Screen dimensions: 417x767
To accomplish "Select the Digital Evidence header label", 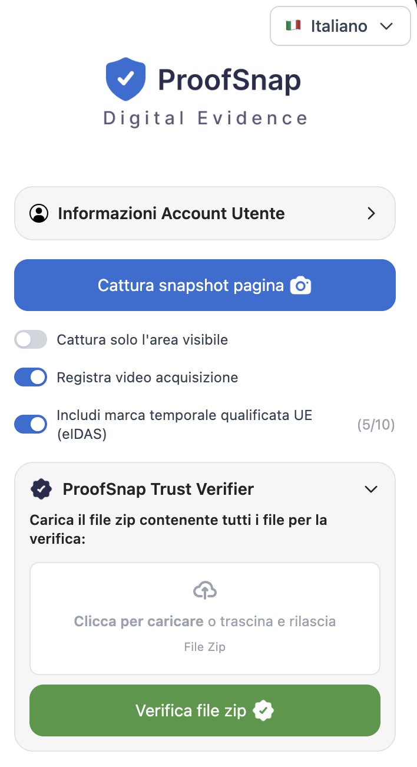I will 204,117.
